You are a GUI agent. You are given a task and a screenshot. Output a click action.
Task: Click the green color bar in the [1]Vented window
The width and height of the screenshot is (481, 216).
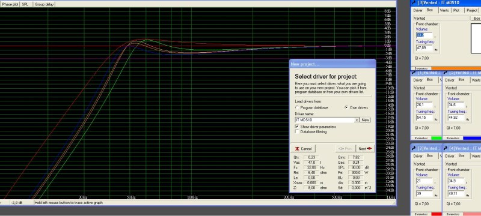[x=437, y=138]
